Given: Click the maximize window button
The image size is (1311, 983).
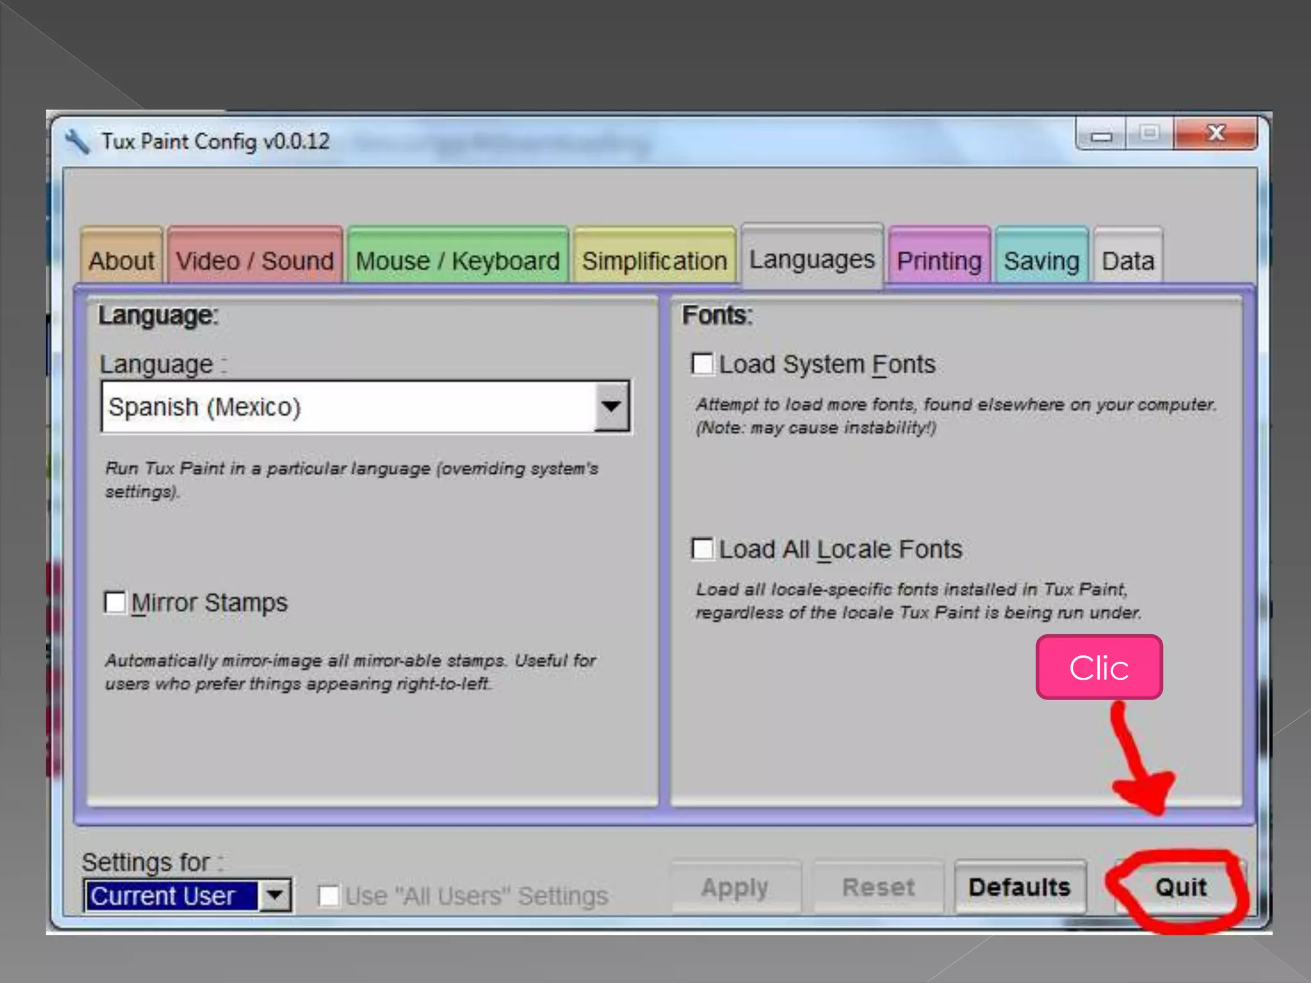Looking at the screenshot, I should point(1150,133).
